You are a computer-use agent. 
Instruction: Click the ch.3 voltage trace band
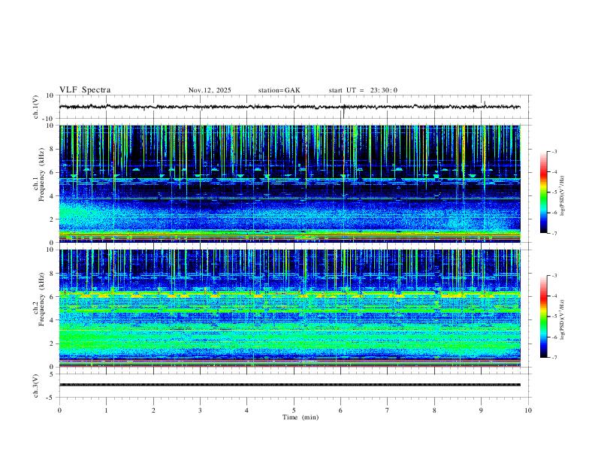coord(289,385)
